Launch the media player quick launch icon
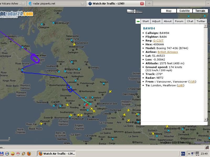Image resolution: width=210 pixels, height=157 pixels. (7, 154)
